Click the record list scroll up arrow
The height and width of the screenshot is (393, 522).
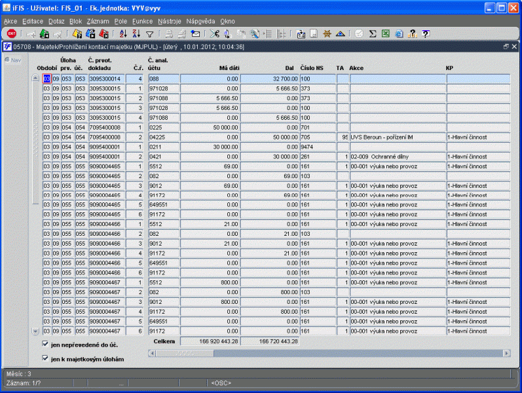tap(35, 78)
